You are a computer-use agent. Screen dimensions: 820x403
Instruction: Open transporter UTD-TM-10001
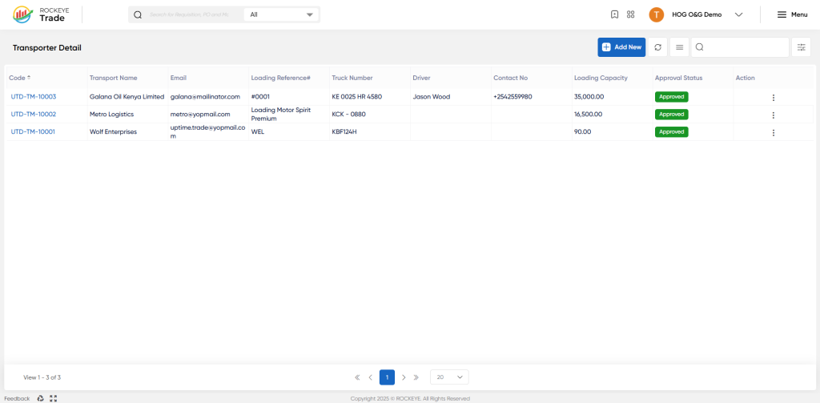coord(33,132)
